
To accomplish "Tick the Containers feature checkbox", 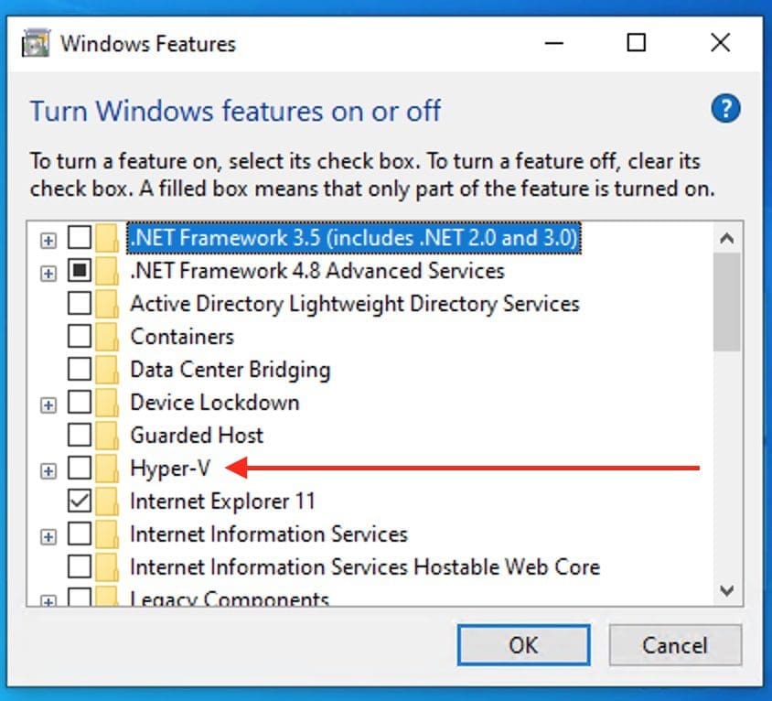I will pos(80,337).
